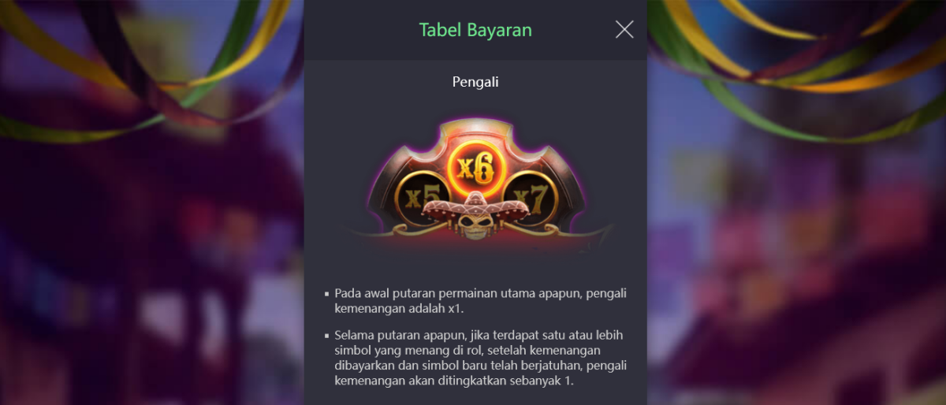Screen dimensions: 946x405
Task: Click the Pengali section heading
Action: (x=475, y=81)
